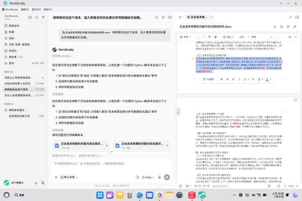302x201 pixels.
Task: Toggle the page view icon in document status bar
Action: click(180, 186)
